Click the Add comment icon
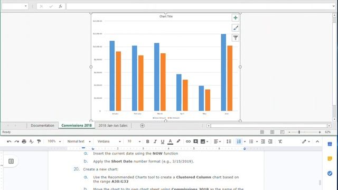338x190 pixels. [x=195, y=141]
